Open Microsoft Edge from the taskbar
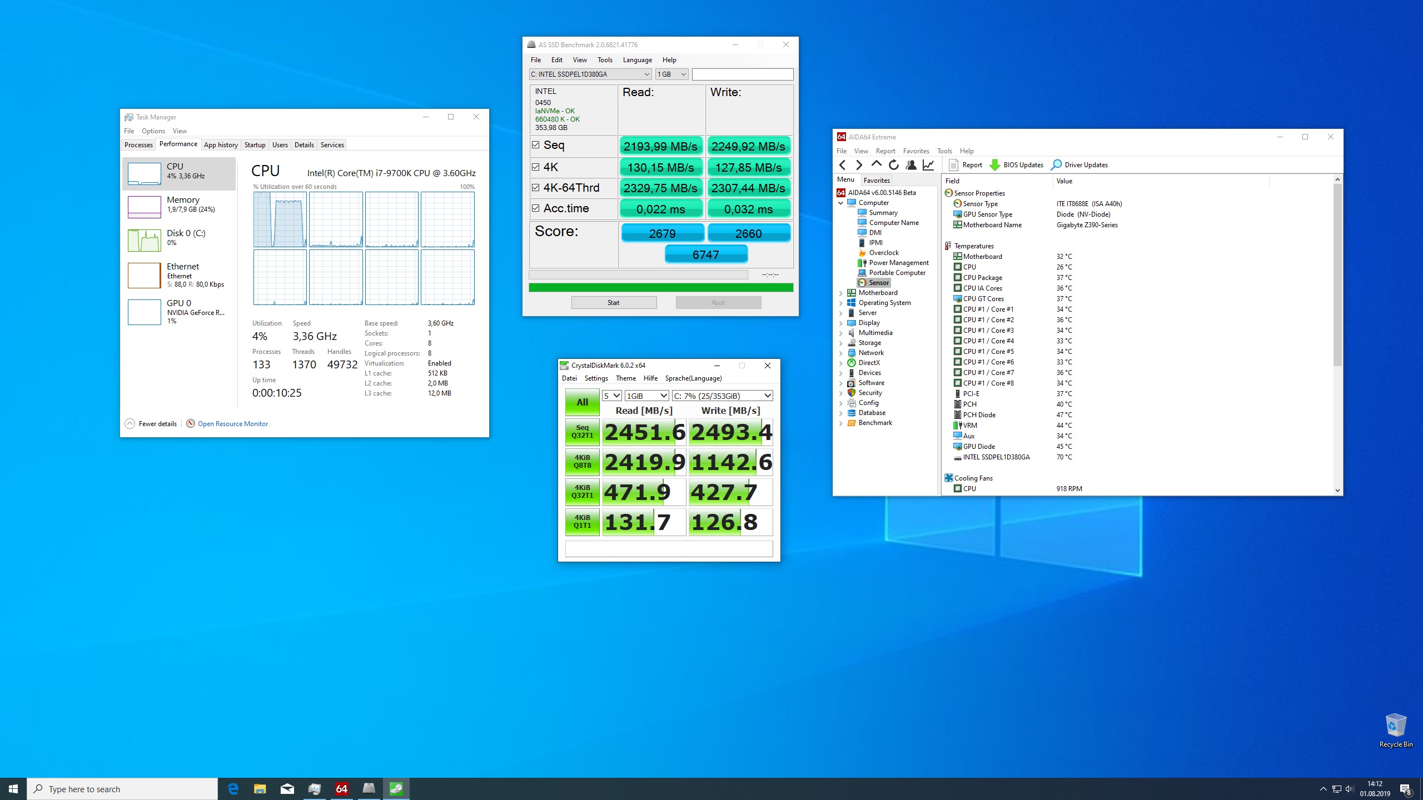Screen dimensions: 1423x800 (233, 789)
